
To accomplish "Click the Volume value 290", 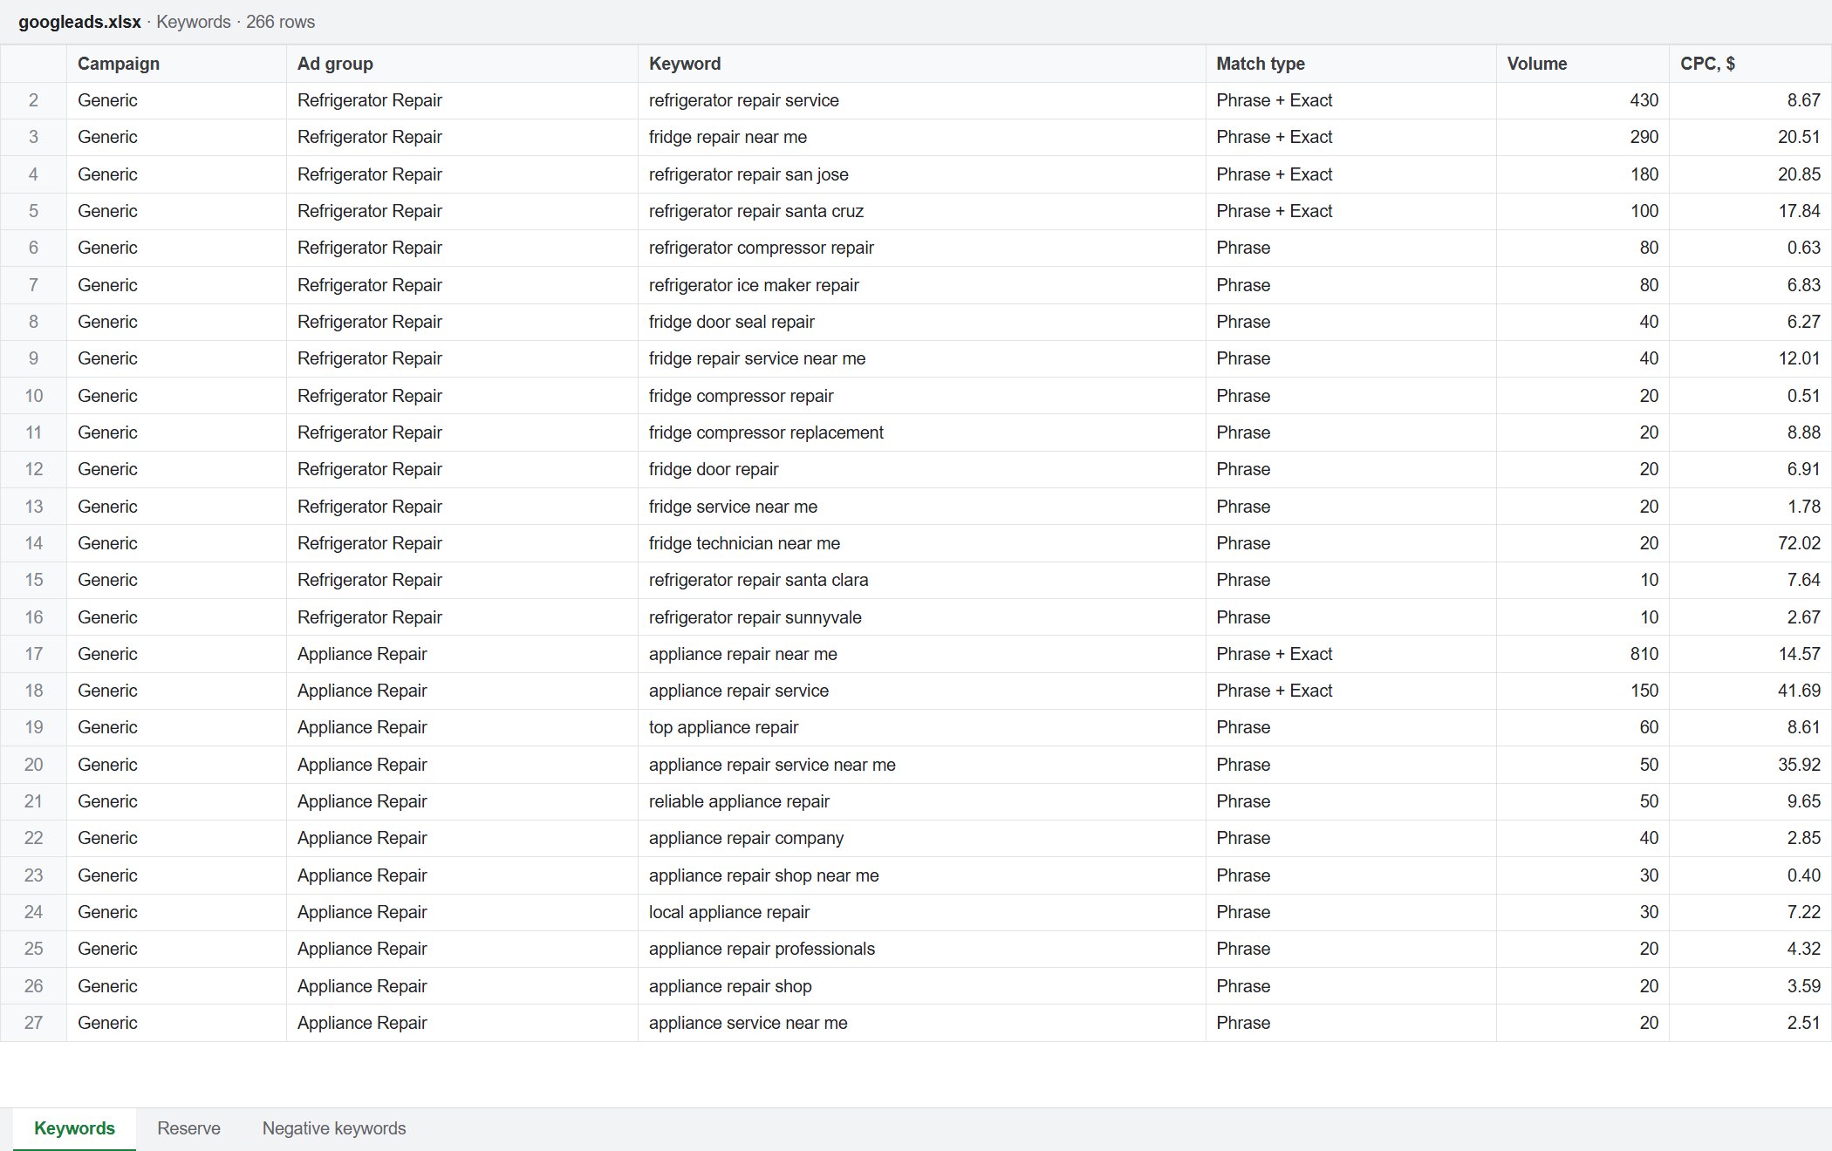I will pyautogui.click(x=1582, y=137).
